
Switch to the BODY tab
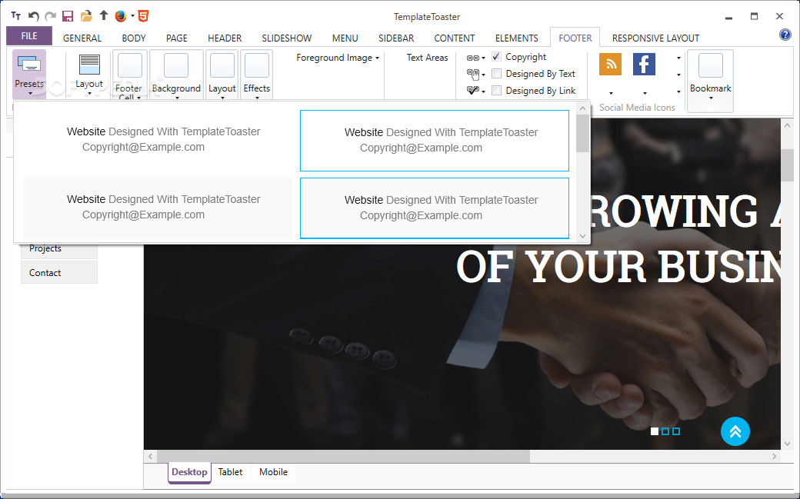pyautogui.click(x=134, y=38)
